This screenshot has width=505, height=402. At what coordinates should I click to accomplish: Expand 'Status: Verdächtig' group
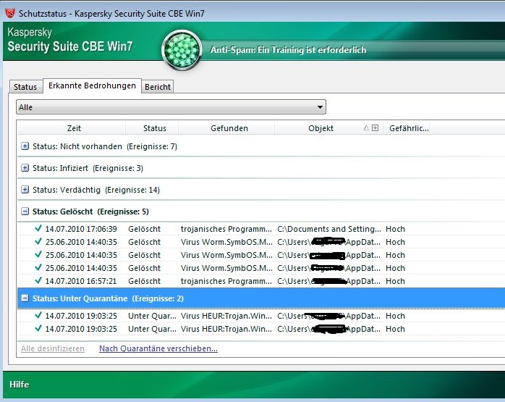coord(25,190)
